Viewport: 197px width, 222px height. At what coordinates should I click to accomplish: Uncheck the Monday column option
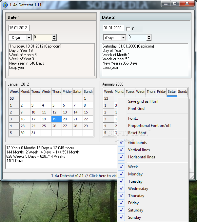(x=153, y=174)
